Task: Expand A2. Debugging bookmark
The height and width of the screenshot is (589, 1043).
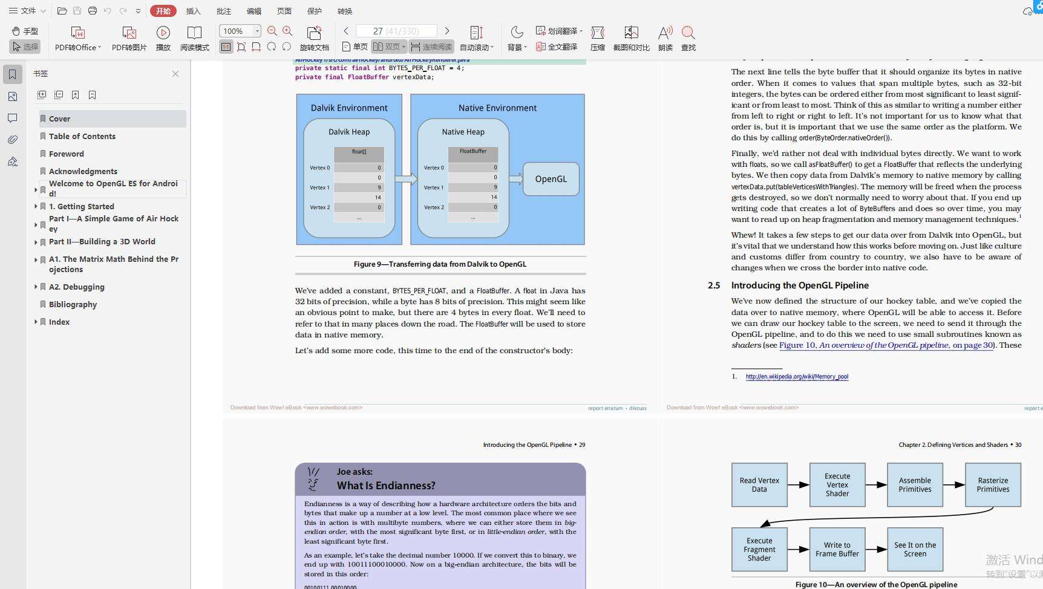Action: (x=36, y=287)
